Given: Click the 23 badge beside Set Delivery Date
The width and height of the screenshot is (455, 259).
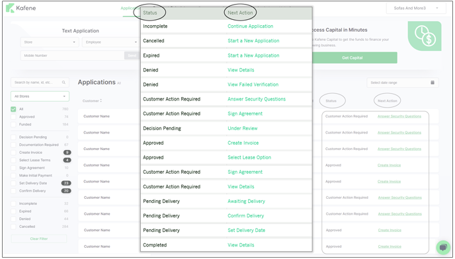Looking at the screenshot, I should [66, 183].
